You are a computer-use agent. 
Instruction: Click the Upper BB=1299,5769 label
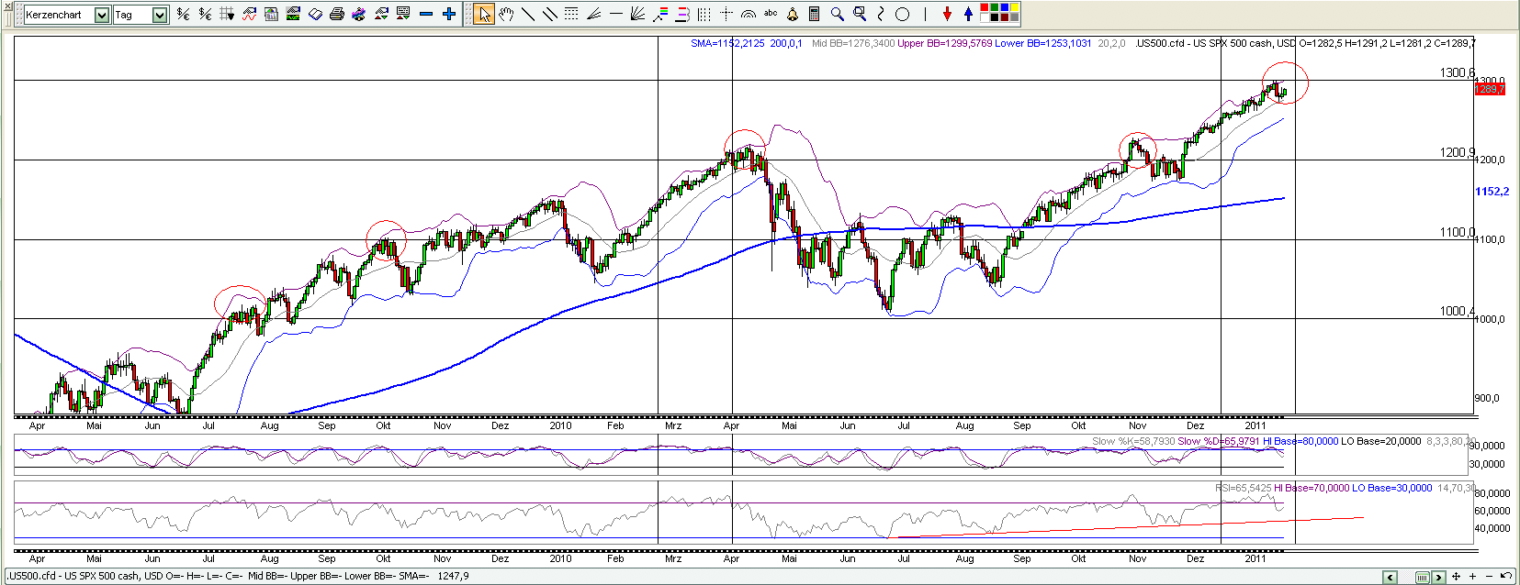(x=944, y=43)
